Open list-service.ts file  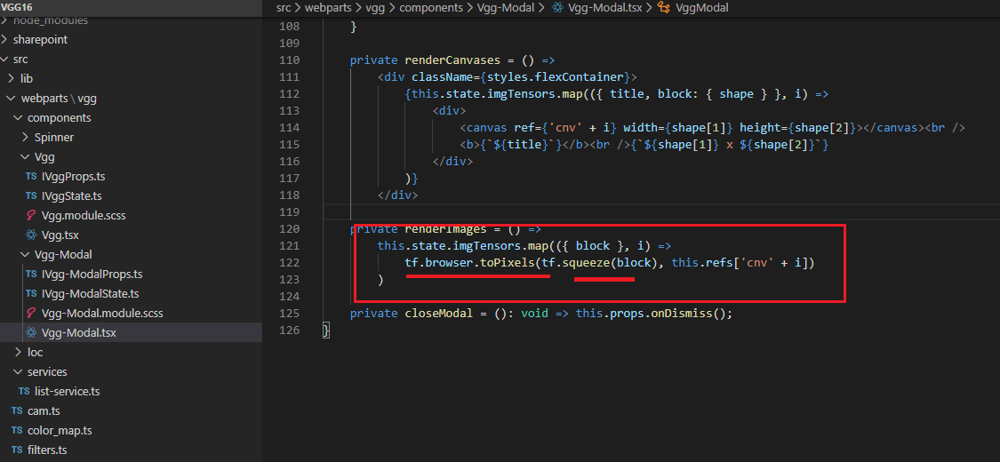pos(67,391)
